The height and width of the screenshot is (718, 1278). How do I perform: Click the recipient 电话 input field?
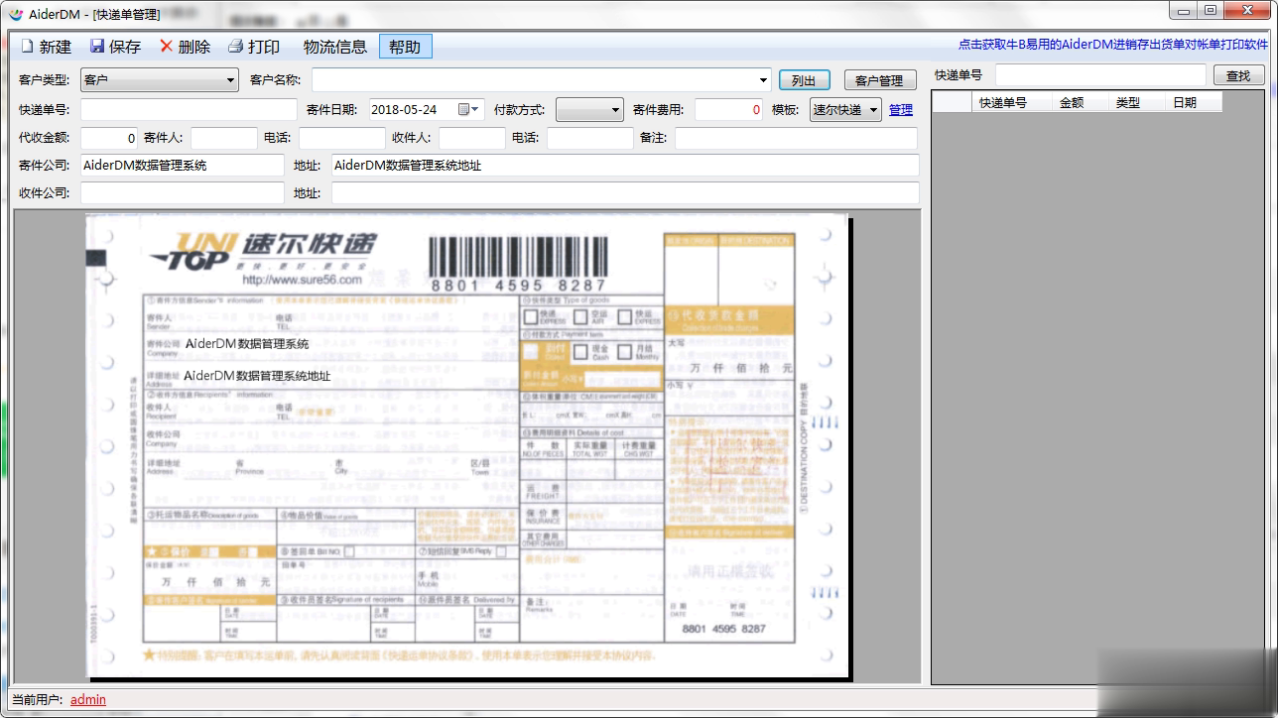590,138
